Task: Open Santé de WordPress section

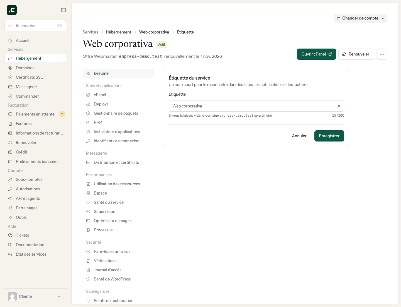Action: (118, 279)
